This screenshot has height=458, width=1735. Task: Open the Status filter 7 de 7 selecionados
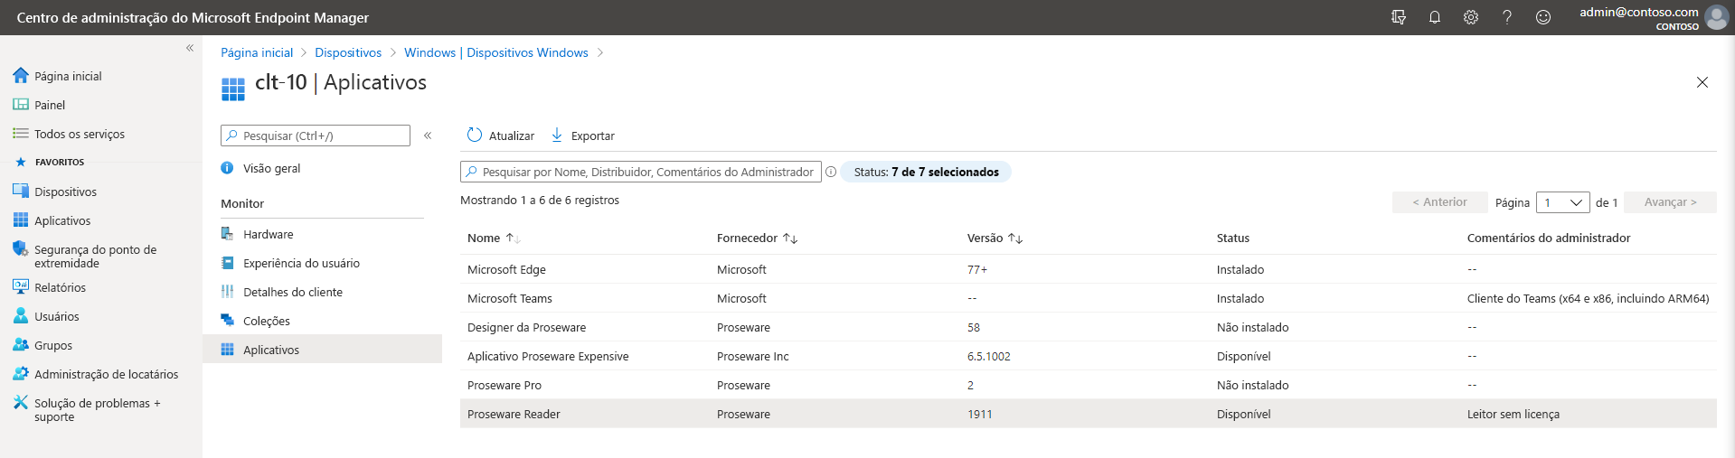[926, 172]
